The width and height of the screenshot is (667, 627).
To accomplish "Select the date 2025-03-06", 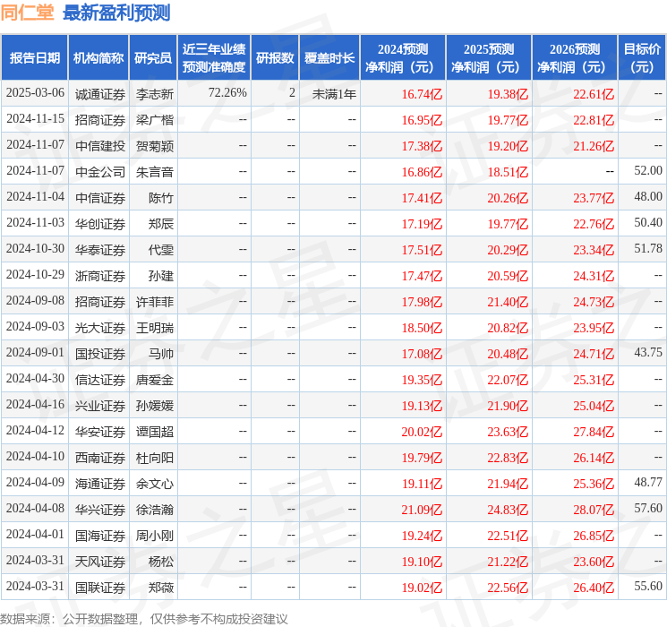I will click(35, 93).
